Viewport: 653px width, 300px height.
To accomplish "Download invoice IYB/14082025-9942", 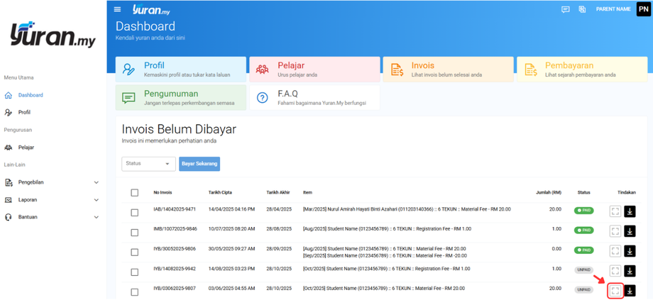I will [630, 271].
